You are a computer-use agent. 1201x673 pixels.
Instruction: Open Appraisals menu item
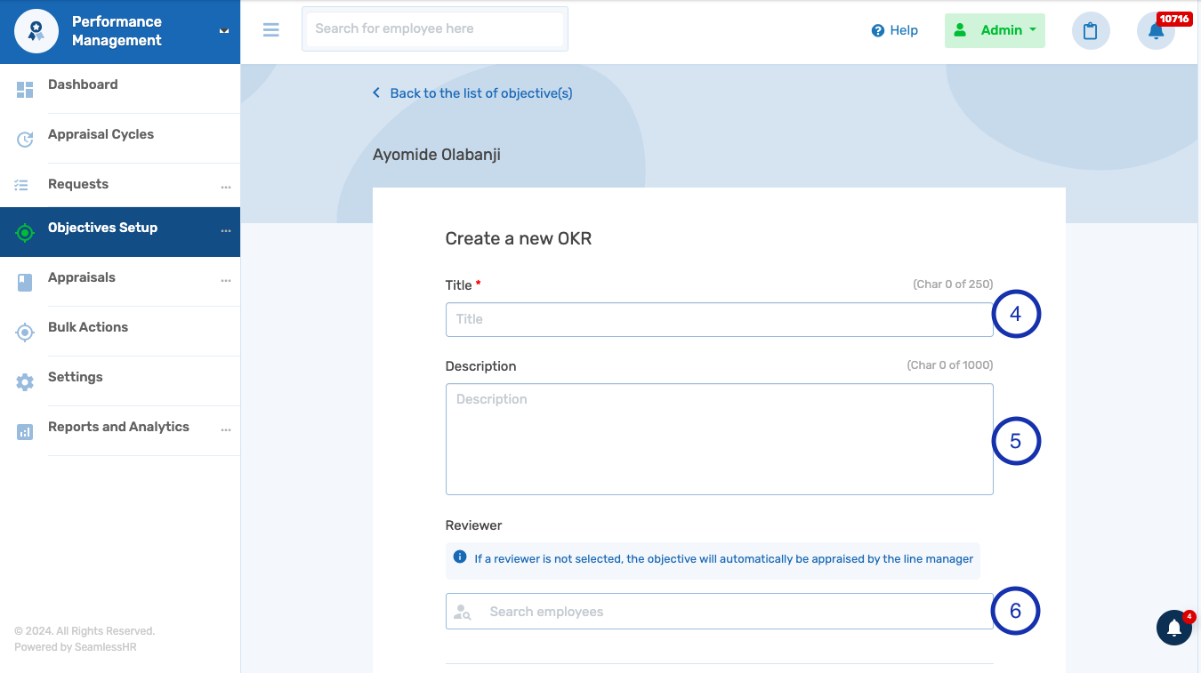82,277
